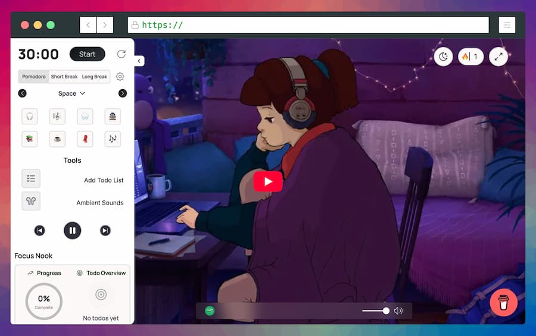Reset the timer with refresh icon
The width and height of the screenshot is (536, 336).
[x=121, y=54]
